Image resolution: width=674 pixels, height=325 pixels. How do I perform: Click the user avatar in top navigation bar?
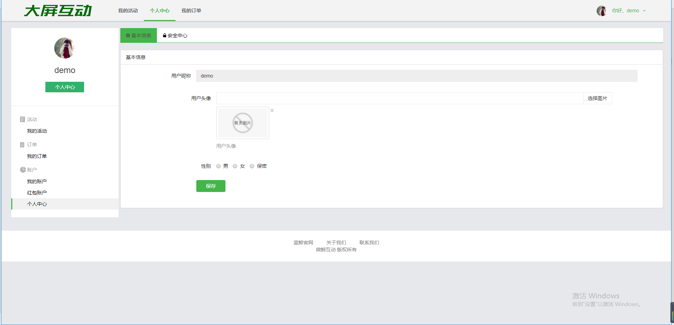click(601, 11)
